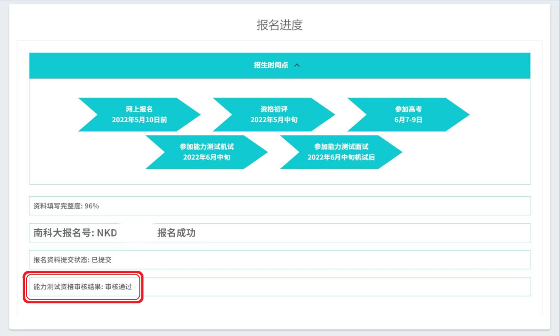Viewport: 559px width, 336px height.
Task: Collapse the 招生时间点 chevron arrow
Action: (x=297, y=66)
